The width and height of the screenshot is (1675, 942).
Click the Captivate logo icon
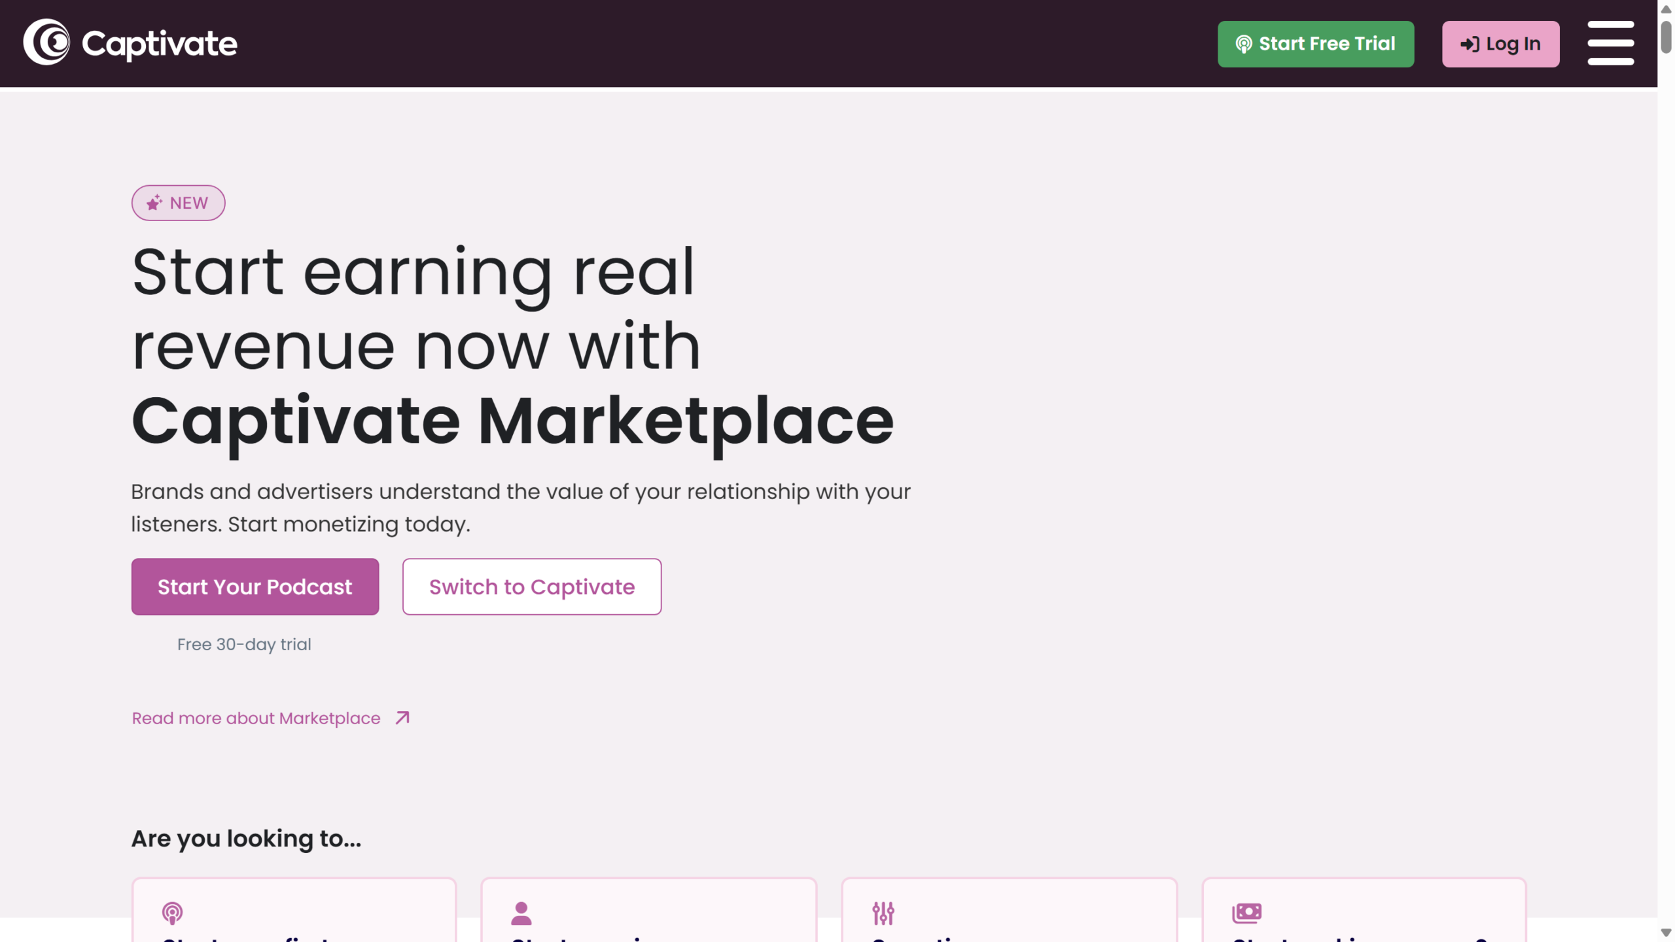click(46, 43)
